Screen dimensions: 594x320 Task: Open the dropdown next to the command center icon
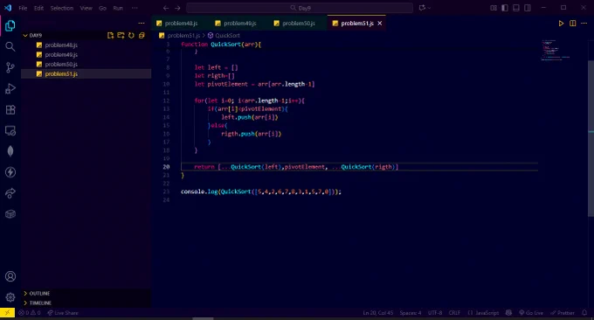pos(430,8)
